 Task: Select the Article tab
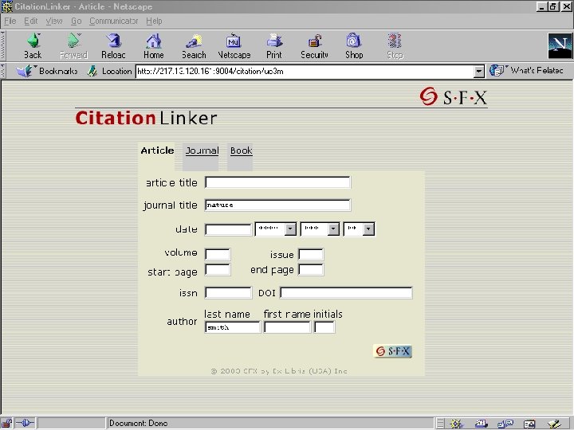pyautogui.click(x=157, y=150)
